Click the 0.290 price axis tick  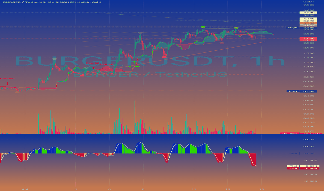(x=309, y=114)
